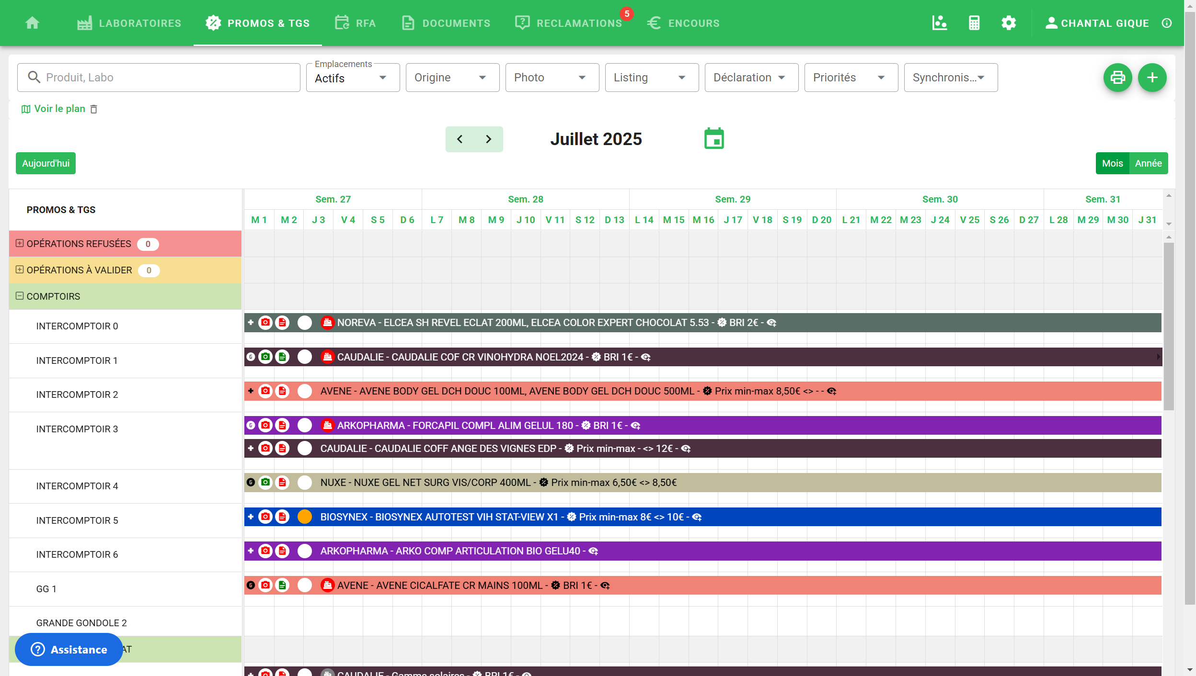Screen dimensions: 1196x676
Task: Go to next month arrow
Action: click(x=488, y=139)
